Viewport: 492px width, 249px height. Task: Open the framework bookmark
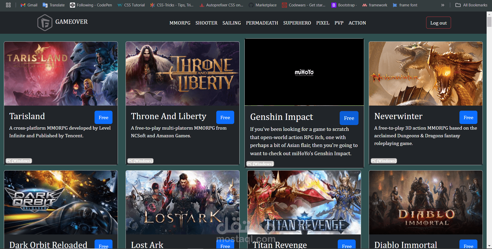coord(375,5)
